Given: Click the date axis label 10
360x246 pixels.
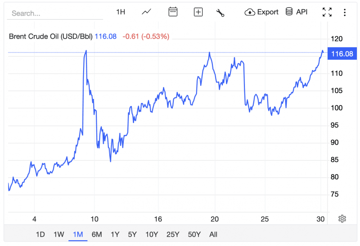Looking at the screenshot, I should pos(94,219).
